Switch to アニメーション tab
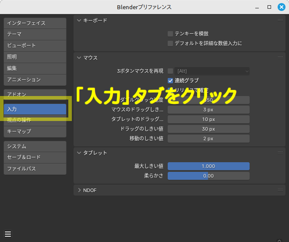The height and width of the screenshot is (242, 289). [x=35, y=80]
